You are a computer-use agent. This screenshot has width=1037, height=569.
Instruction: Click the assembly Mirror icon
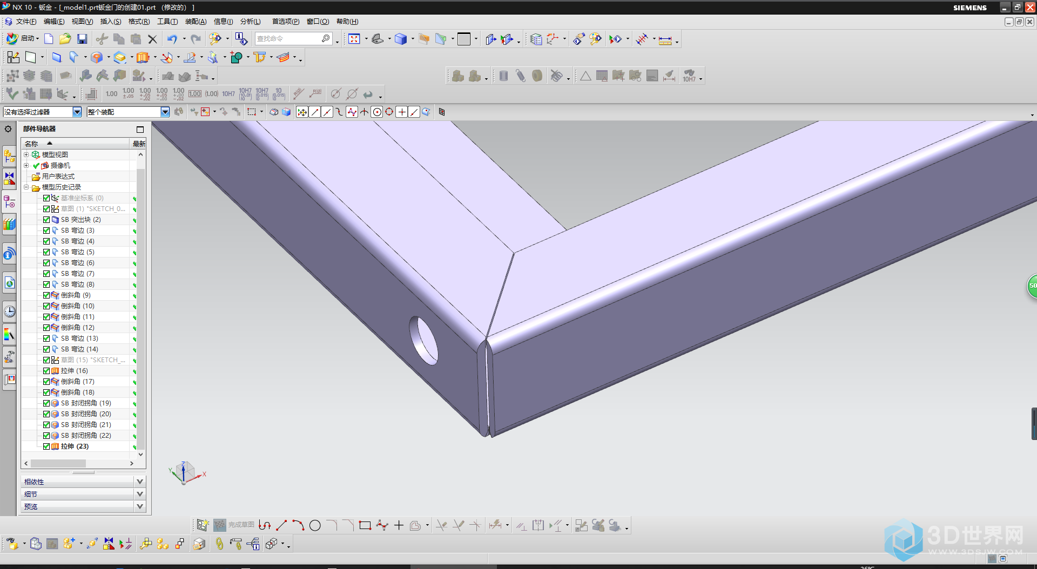pos(109,544)
